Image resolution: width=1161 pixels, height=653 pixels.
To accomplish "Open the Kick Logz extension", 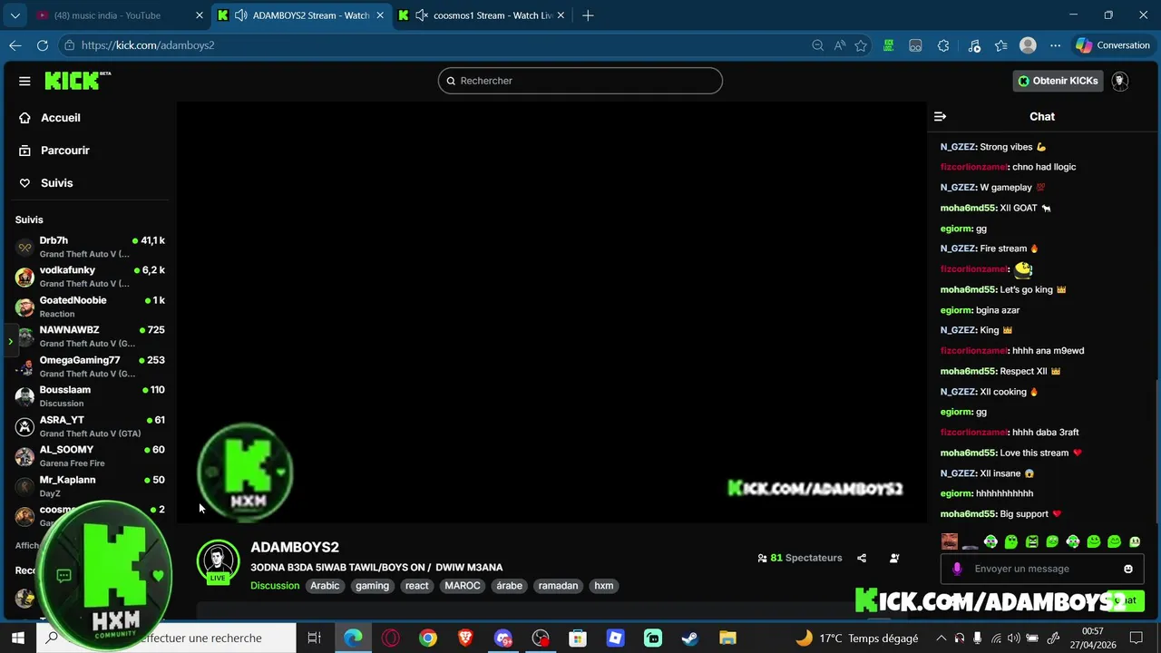I will pyautogui.click(x=888, y=45).
